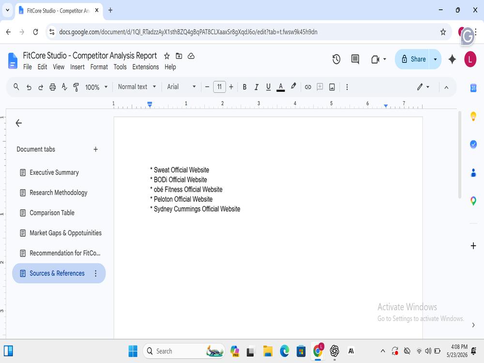Image resolution: width=484 pixels, height=363 pixels.
Task: Close the document tabs panel
Action: (x=19, y=123)
